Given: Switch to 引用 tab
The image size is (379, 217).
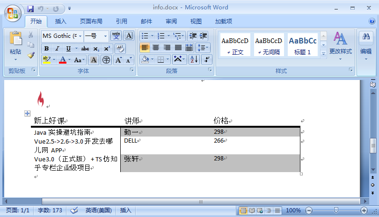Looking at the screenshot, I should coord(121,22).
